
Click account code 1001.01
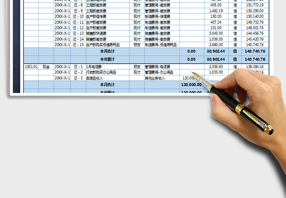(x=31, y=67)
